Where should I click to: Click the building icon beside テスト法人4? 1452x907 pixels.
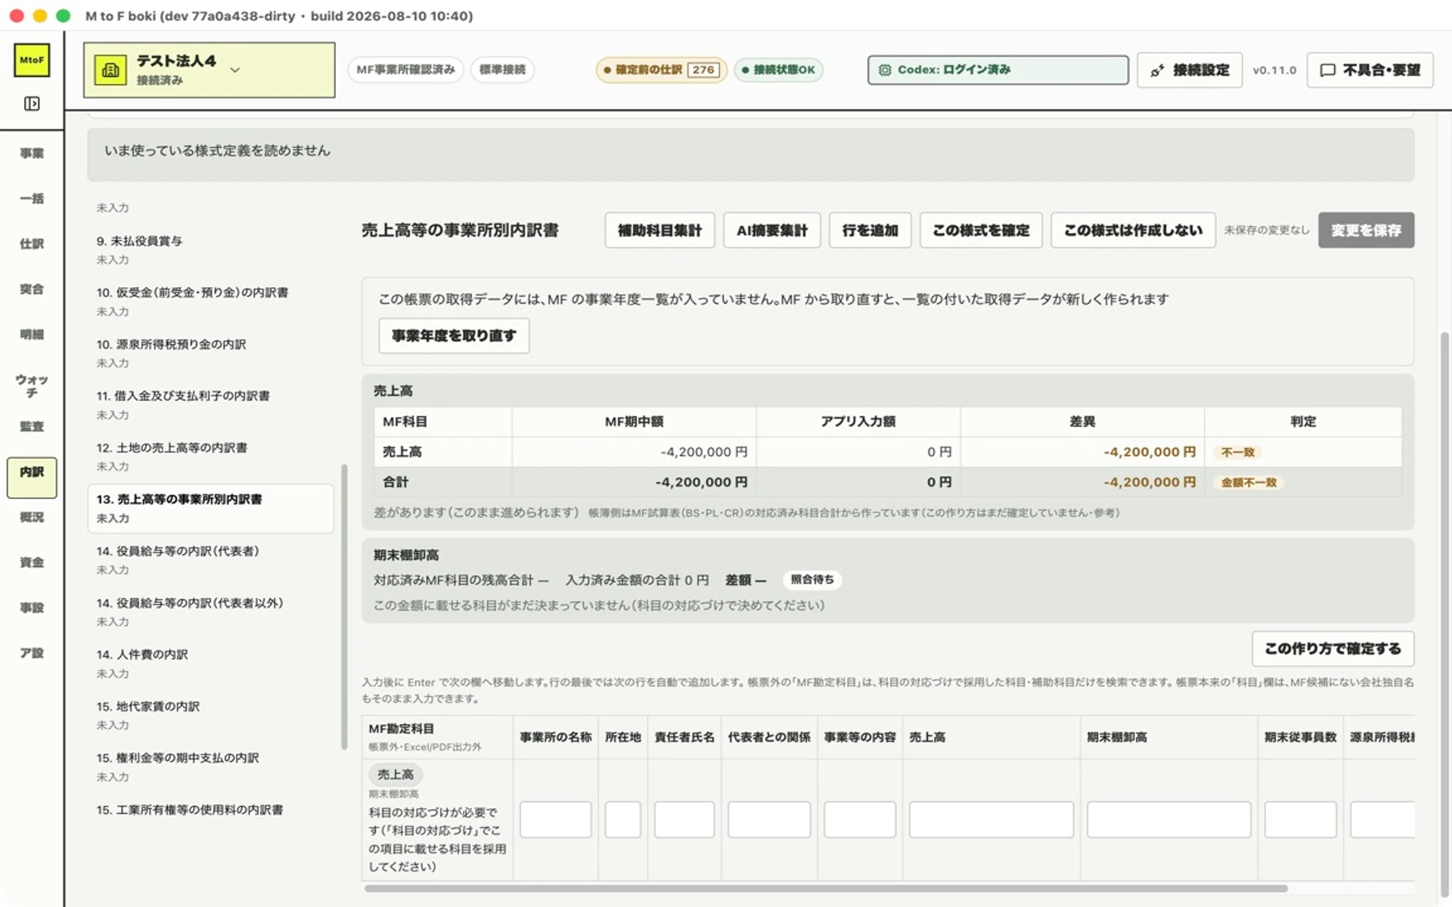tap(110, 70)
